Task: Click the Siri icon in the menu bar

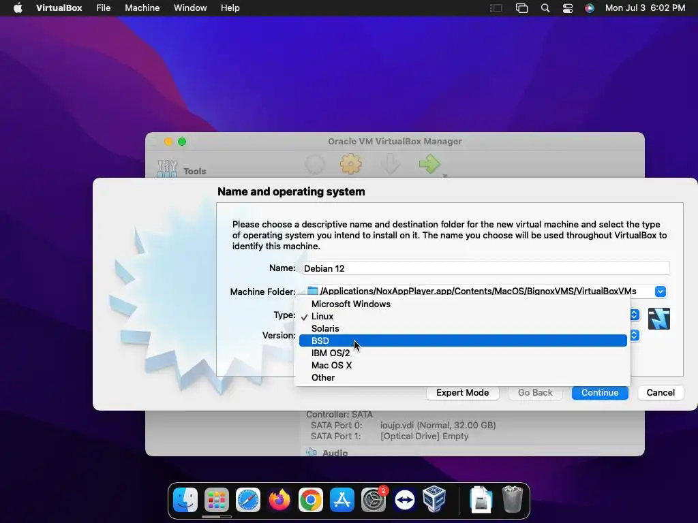Action: coord(590,8)
